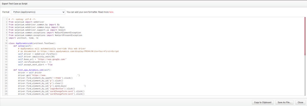Click the Save As File... button
The image size is (307, 106).
[x=284, y=102]
